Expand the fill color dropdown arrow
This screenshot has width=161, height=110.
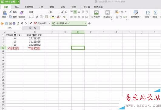coord(55,17)
